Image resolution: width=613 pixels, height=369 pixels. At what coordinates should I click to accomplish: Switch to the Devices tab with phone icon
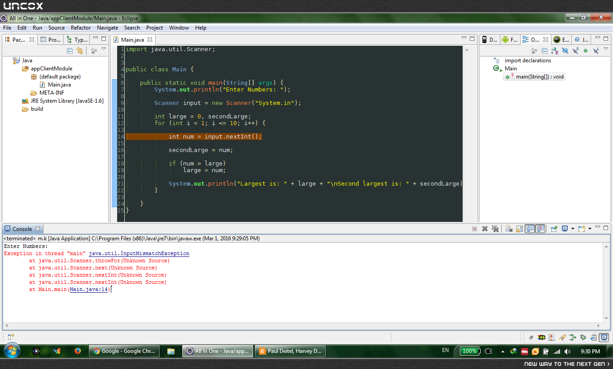(489, 39)
